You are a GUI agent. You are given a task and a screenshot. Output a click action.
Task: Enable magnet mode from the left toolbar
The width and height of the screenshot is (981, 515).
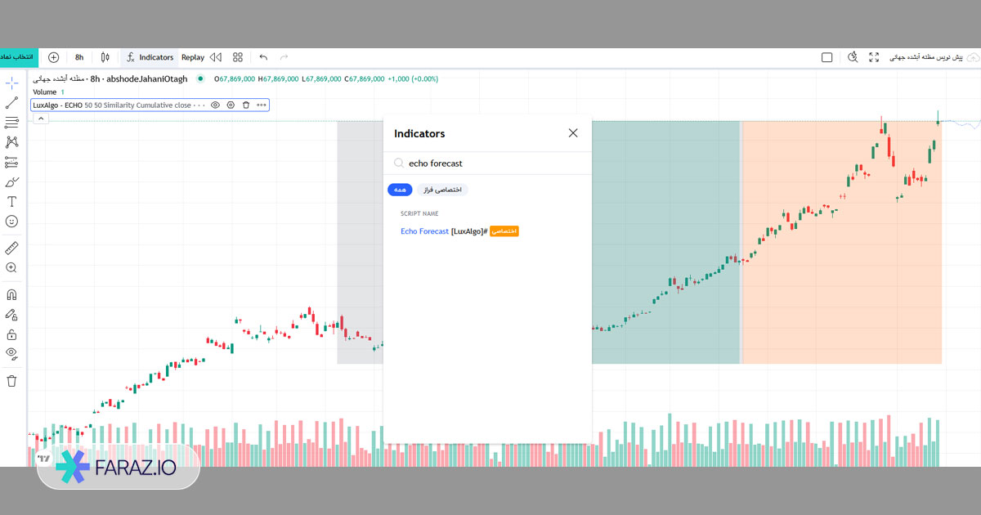click(11, 295)
